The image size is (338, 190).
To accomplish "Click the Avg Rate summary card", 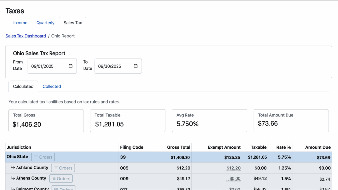I will tap(209, 120).
